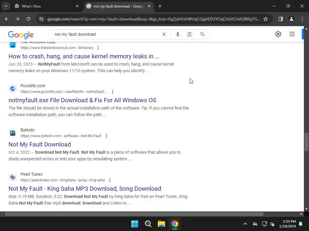
Task: Click the pconlife.com URL breadcrumb
Action: (x=64, y=92)
